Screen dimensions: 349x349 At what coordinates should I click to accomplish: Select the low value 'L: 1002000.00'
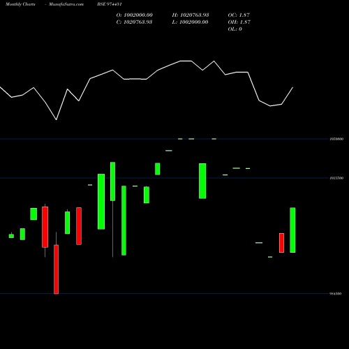point(190,22)
